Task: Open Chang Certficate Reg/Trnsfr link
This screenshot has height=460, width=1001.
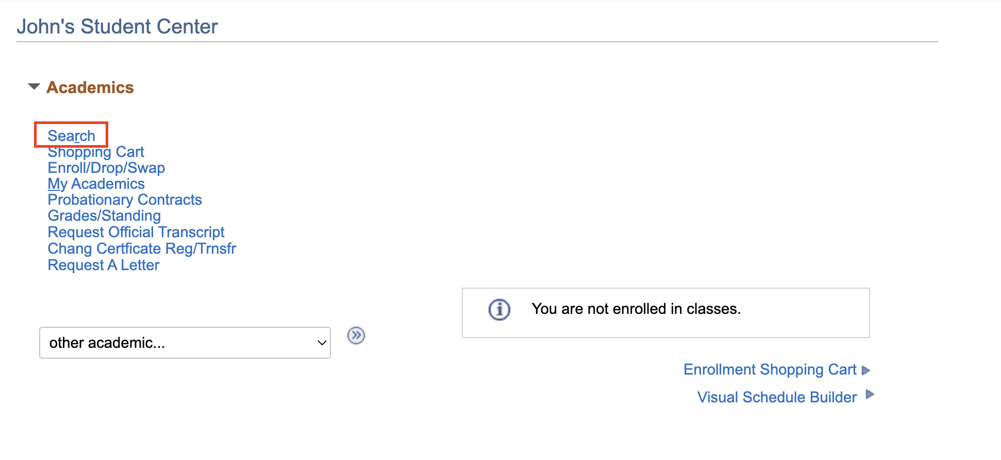Action: [142, 249]
